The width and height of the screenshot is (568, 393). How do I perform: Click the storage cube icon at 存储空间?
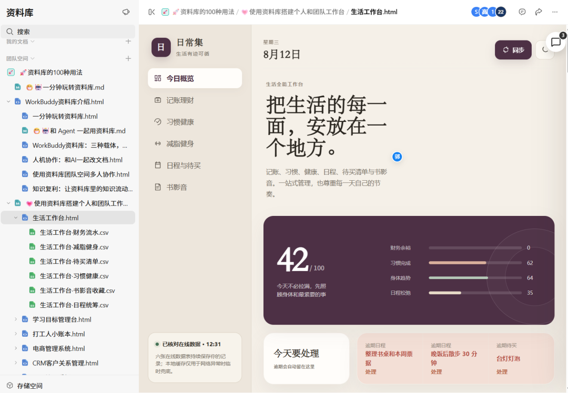pyautogui.click(x=10, y=386)
